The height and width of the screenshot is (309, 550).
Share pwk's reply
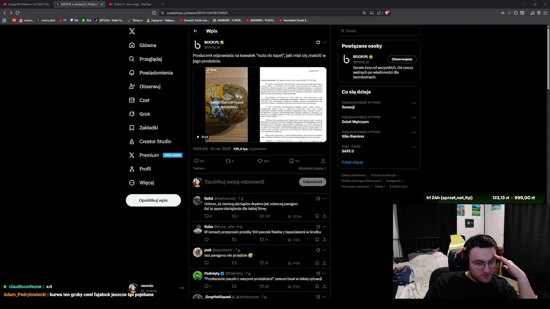pyautogui.click(x=324, y=263)
